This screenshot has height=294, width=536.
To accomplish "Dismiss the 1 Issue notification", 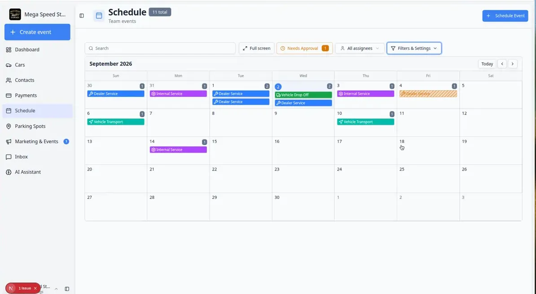I will [35, 288].
